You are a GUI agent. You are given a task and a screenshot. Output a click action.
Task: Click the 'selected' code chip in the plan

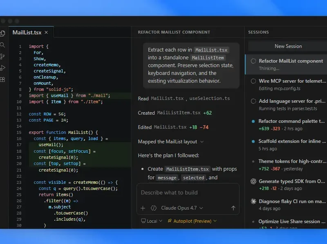coord(193,178)
